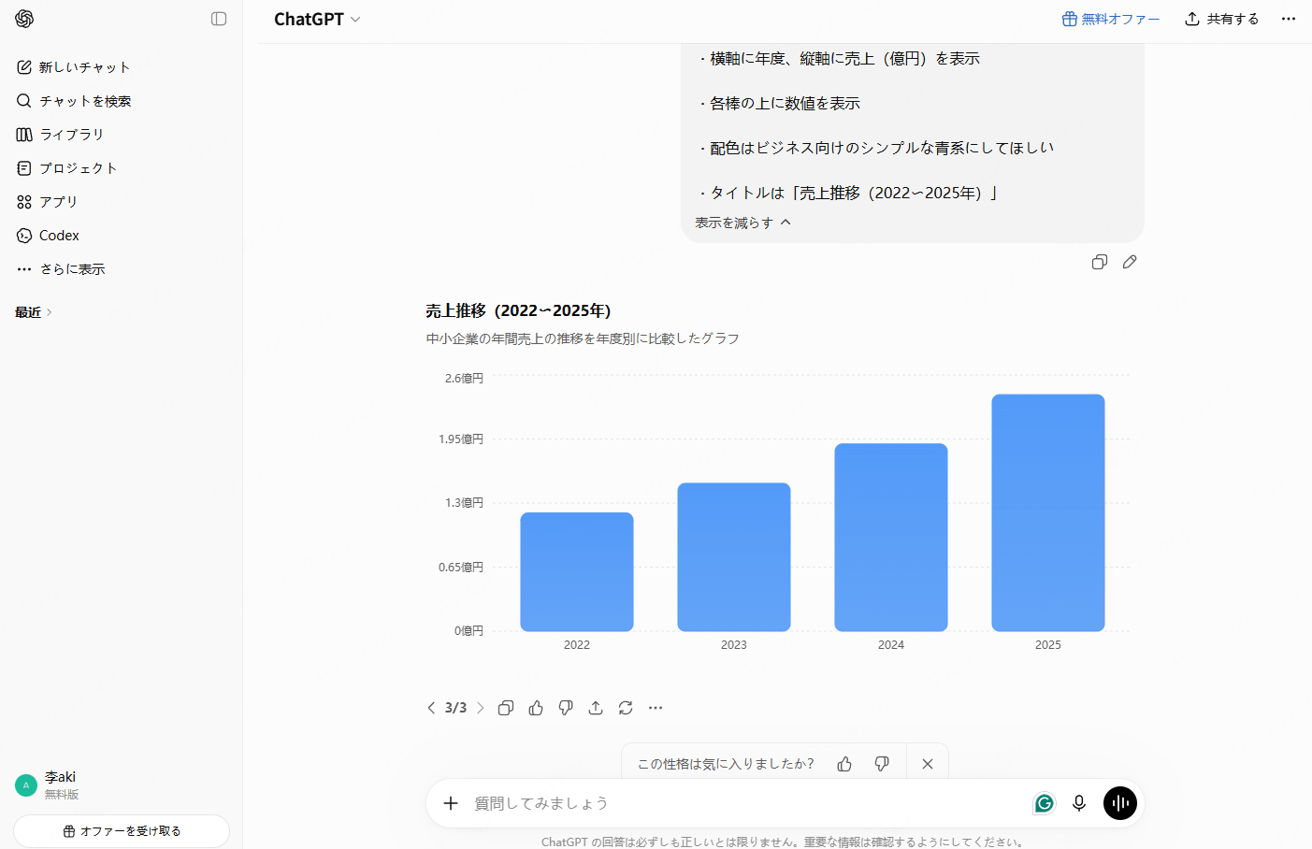Toggle the sidebar collapse icon
1312x849 pixels.
[x=219, y=19]
